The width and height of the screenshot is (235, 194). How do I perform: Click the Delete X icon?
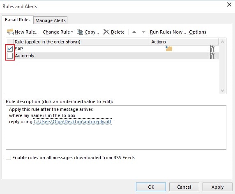point(106,32)
